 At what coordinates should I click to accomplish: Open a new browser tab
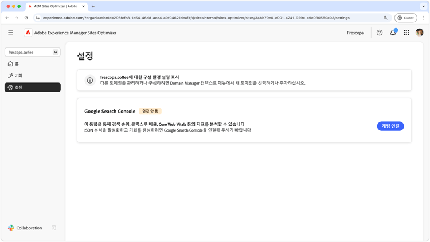click(x=93, y=6)
